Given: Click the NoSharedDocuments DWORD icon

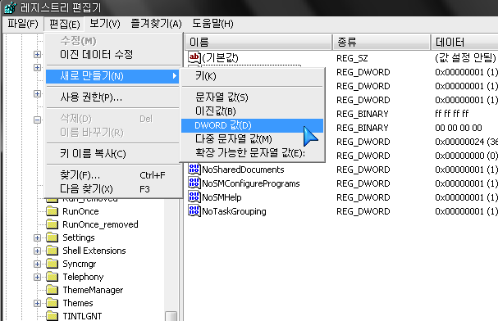Looking at the screenshot, I should click(194, 170).
